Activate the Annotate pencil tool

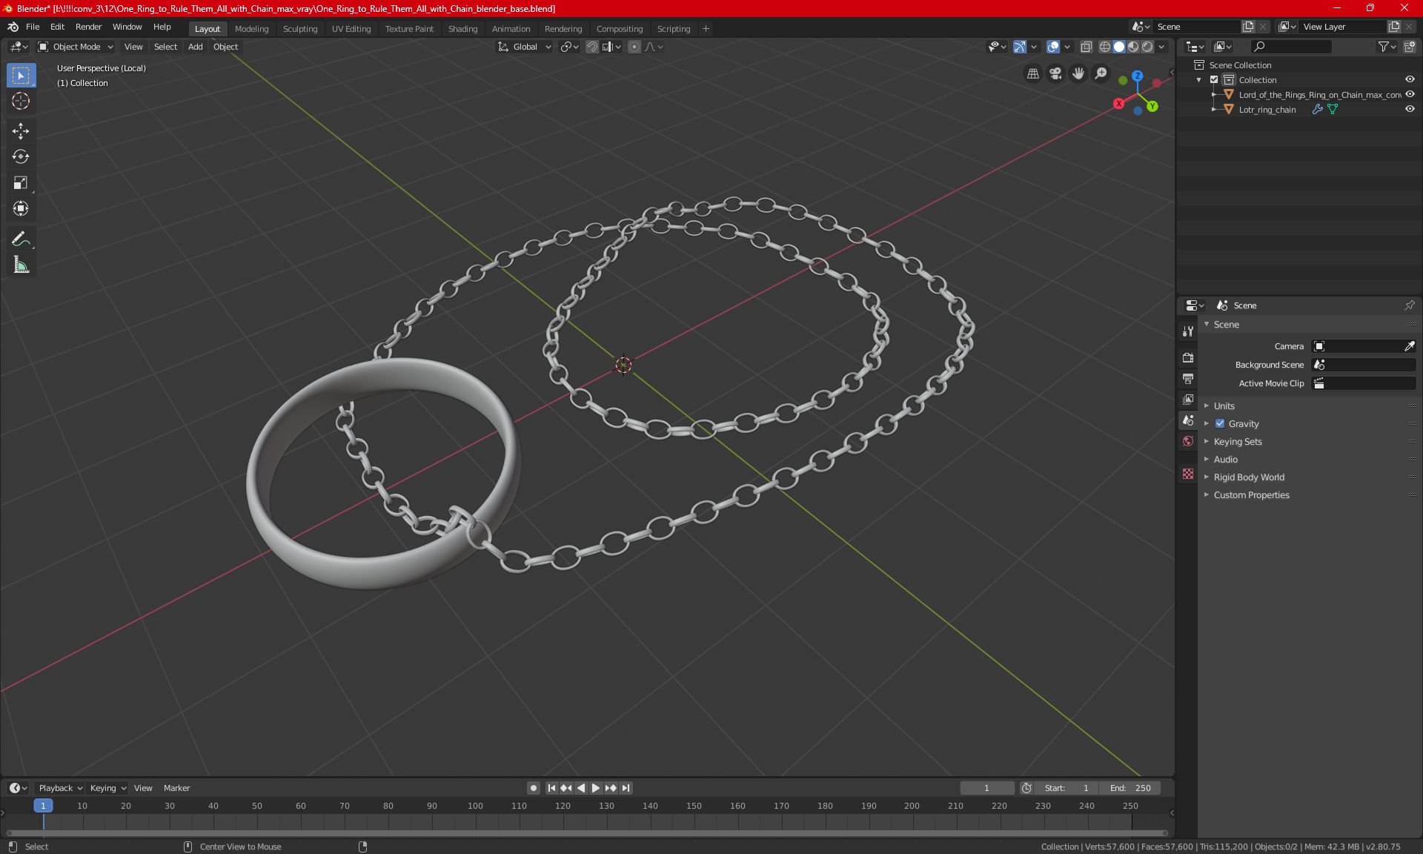point(21,239)
